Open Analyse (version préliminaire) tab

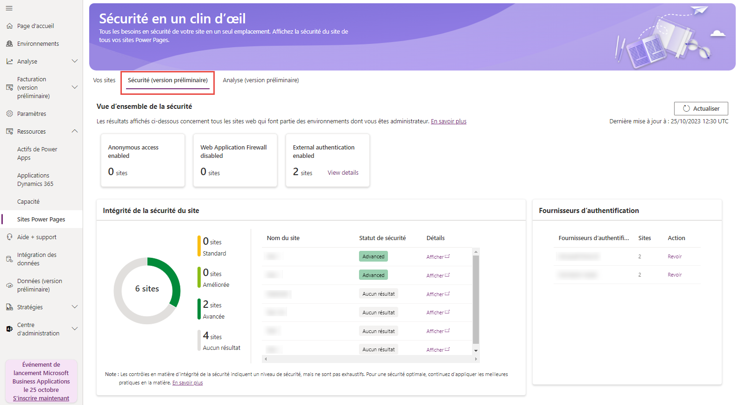click(261, 80)
